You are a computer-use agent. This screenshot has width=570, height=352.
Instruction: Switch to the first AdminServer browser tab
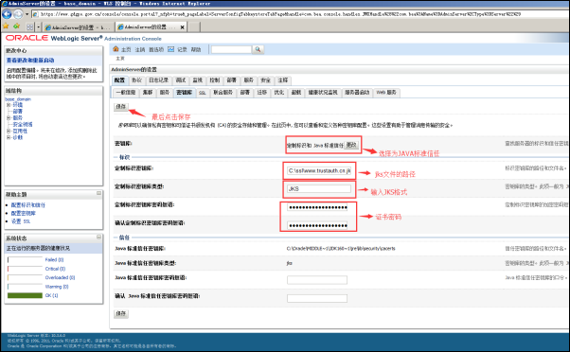(x=78, y=27)
